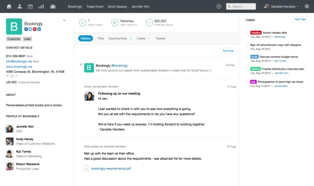Check Photographer to send high res shots

(x=247, y=82)
